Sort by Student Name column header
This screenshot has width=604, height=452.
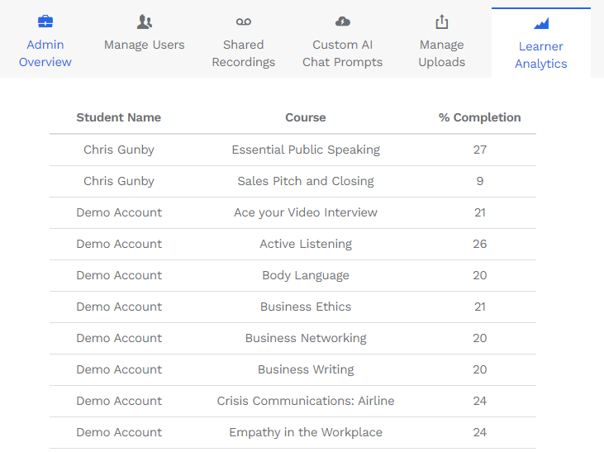click(119, 117)
